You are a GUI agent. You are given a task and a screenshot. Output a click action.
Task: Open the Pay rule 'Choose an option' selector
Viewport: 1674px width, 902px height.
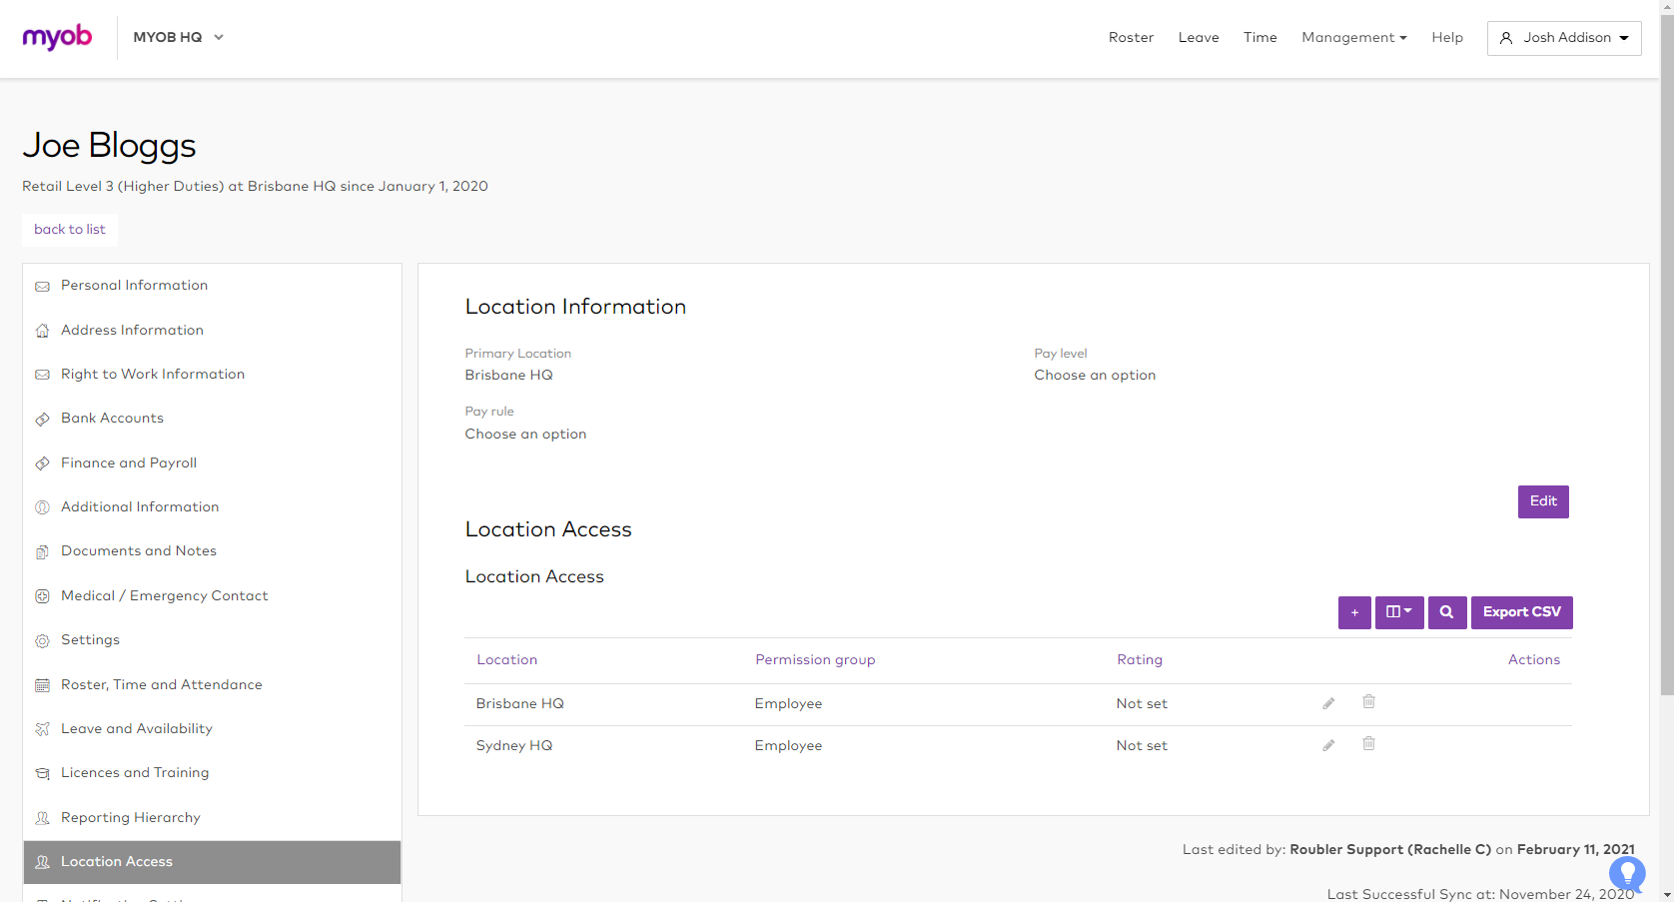(525, 434)
